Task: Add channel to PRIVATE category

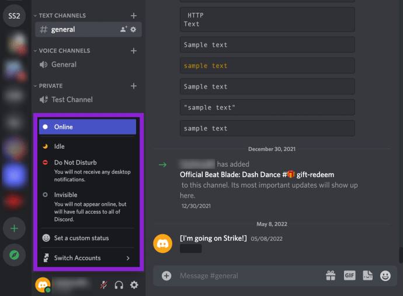Action: (133, 86)
